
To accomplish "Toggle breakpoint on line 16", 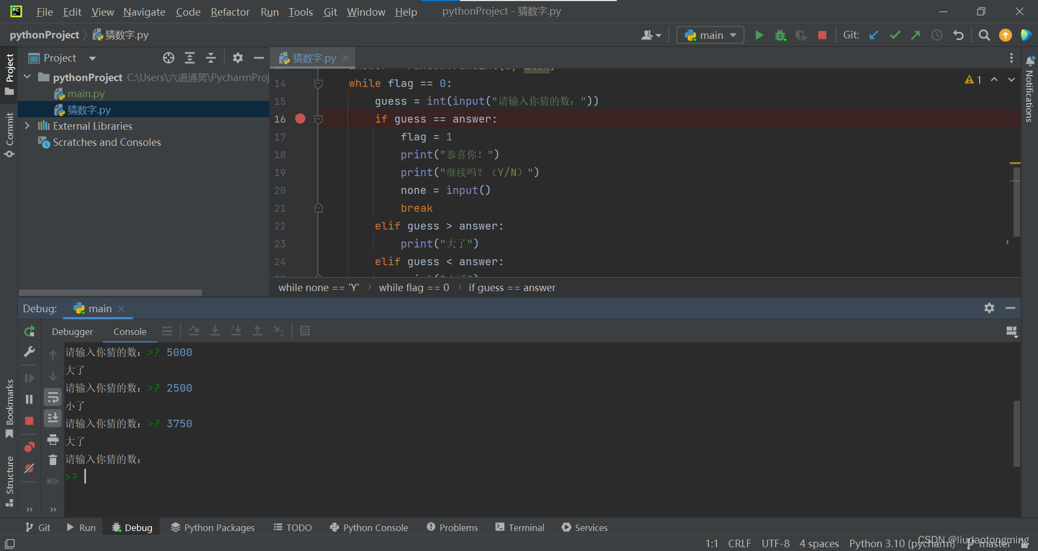I will point(300,119).
